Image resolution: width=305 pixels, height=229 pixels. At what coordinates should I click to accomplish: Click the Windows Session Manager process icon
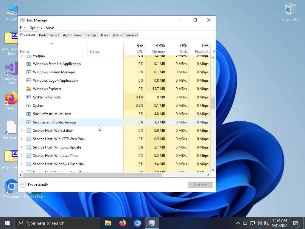coord(29,72)
